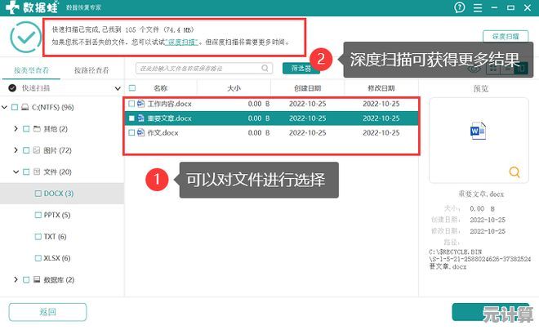
Task: Click the 深度扫描 button at top right
Action: point(506,36)
